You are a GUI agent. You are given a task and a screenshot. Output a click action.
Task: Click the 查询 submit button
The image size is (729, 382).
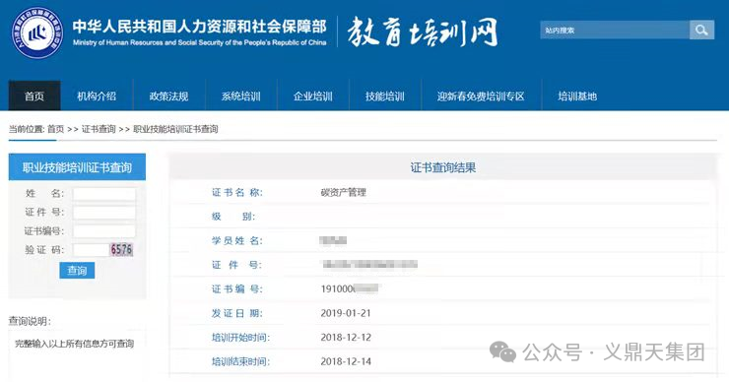click(77, 271)
